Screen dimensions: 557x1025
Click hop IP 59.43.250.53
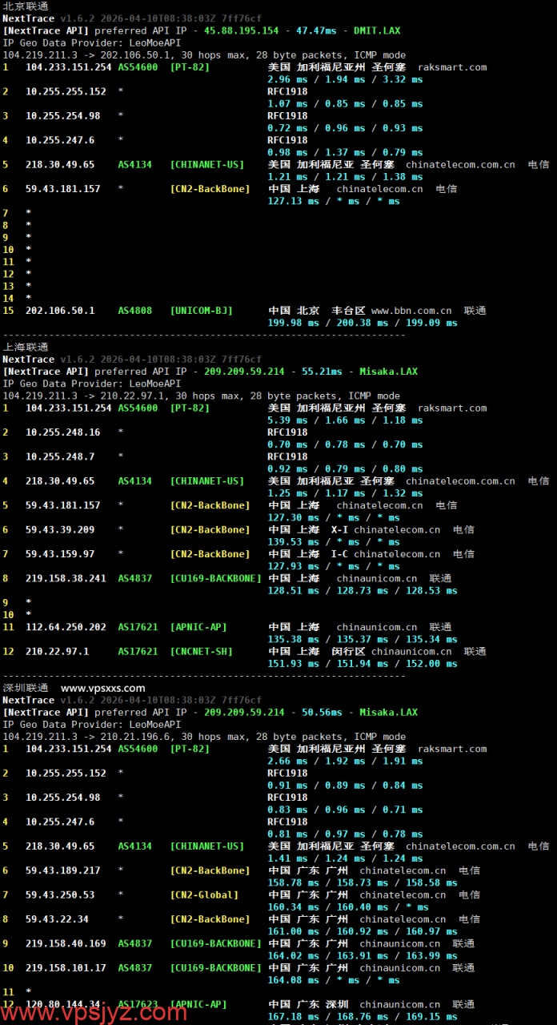60,895
